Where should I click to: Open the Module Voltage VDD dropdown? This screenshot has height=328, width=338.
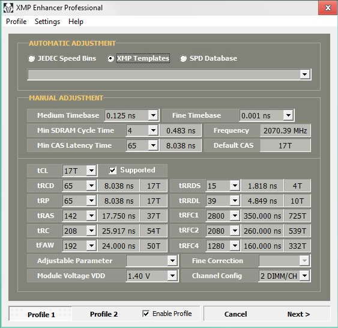tap(172, 276)
